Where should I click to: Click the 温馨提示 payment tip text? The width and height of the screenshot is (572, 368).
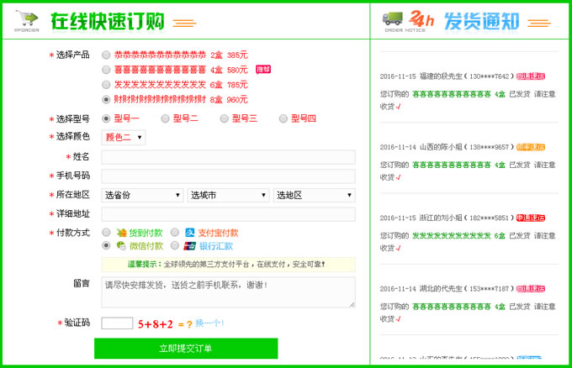click(x=226, y=264)
